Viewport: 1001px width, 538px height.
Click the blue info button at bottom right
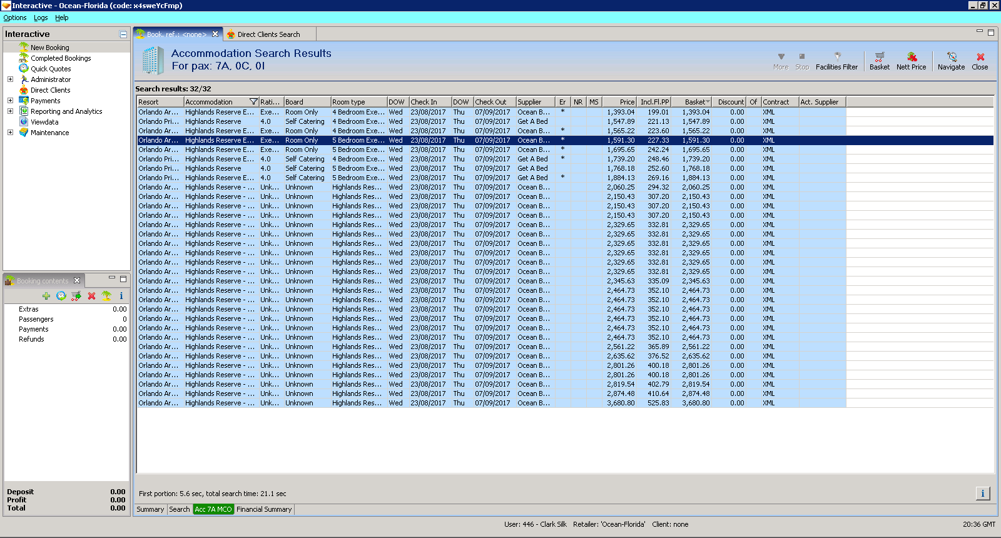(x=982, y=494)
